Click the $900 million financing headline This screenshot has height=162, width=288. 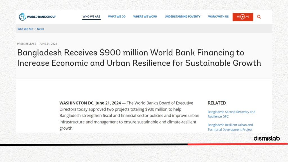tap(139, 58)
